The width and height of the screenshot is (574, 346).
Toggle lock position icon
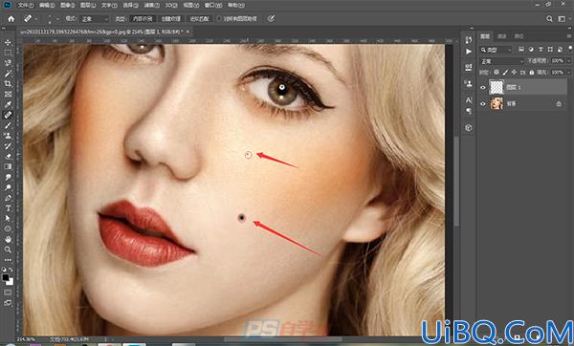coord(514,73)
